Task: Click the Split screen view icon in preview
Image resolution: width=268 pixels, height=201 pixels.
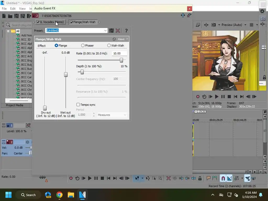Action: 214,25
